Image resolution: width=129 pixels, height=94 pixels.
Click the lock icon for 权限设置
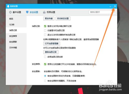44,12
